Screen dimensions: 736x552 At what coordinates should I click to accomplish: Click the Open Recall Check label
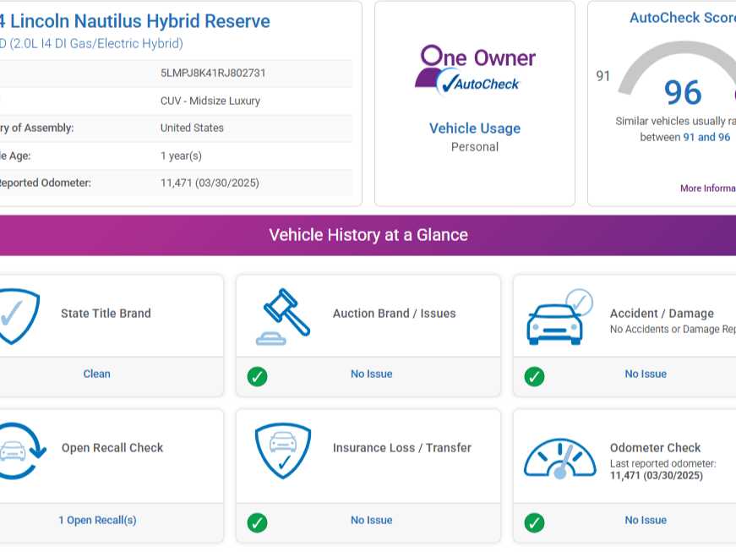112,448
